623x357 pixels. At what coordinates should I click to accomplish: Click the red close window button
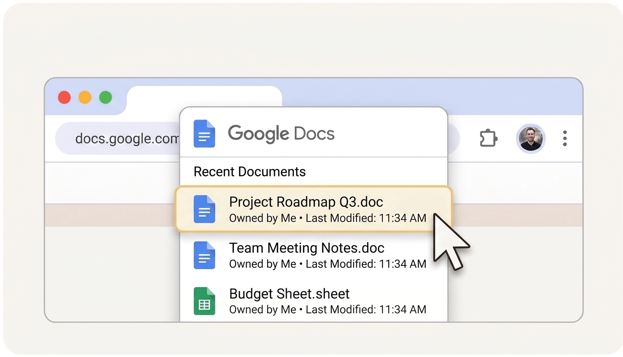coord(64,97)
